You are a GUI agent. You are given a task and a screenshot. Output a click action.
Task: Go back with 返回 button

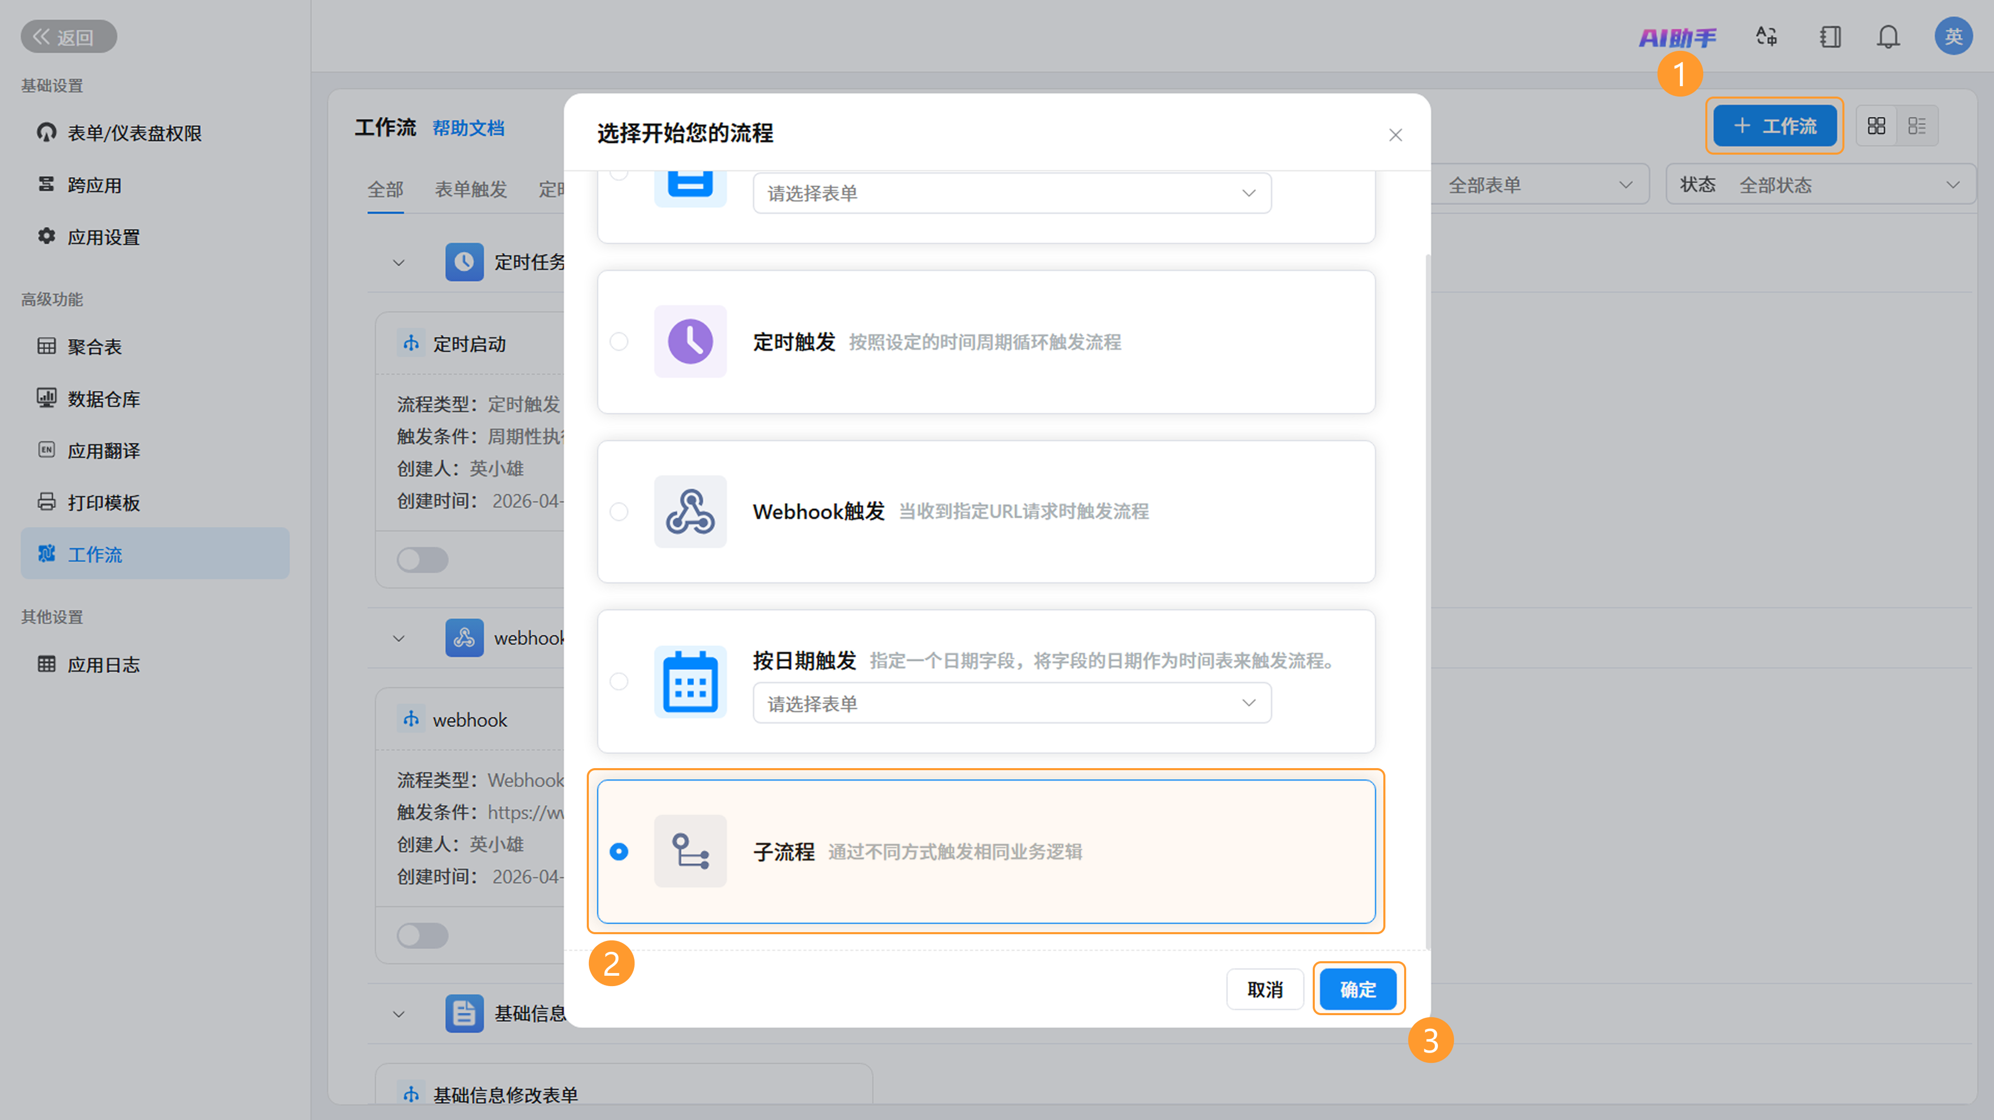click(69, 36)
